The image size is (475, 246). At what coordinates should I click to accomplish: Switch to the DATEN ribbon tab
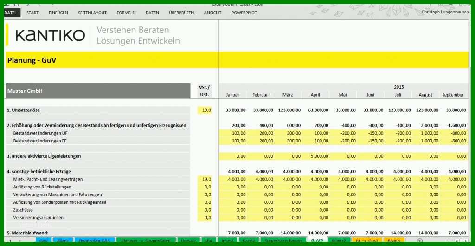click(x=152, y=13)
